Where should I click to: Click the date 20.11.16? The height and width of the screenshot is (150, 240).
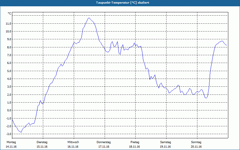click(x=196, y=147)
